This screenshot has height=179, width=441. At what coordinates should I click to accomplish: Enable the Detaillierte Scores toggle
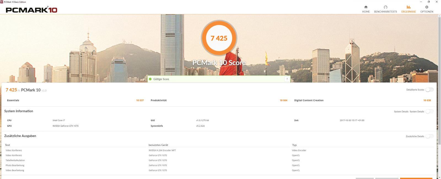click(429, 90)
